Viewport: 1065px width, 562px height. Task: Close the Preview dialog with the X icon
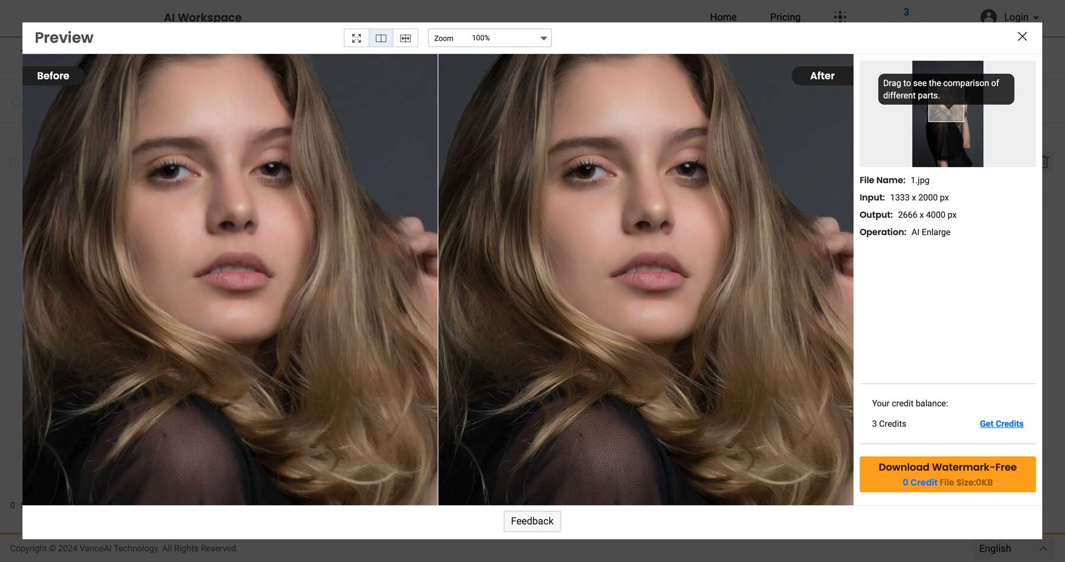(x=1022, y=36)
